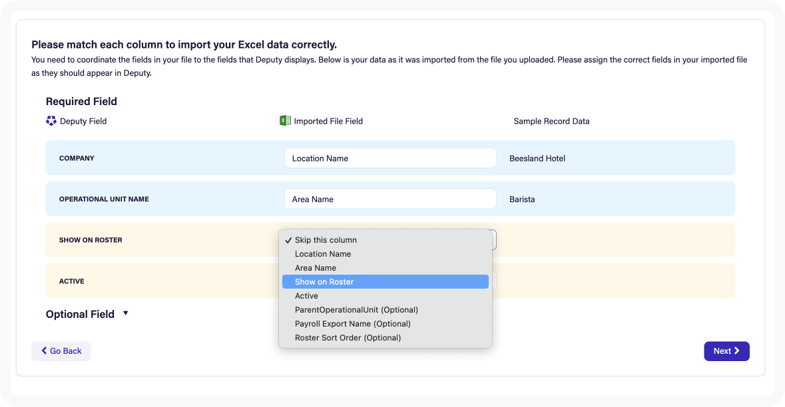Open the Company field dropdown showing Location Name
Screen dimensions: 785x407
[390, 158]
